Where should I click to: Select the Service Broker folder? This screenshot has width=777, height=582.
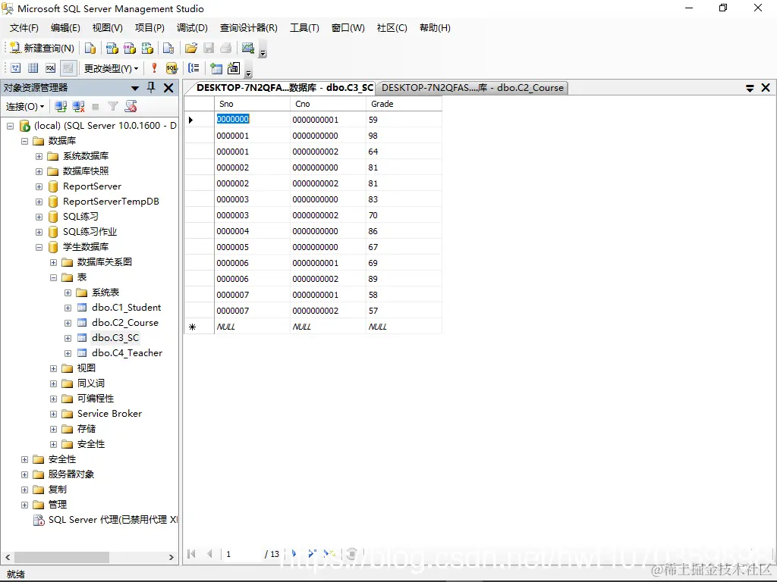point(109,414)
